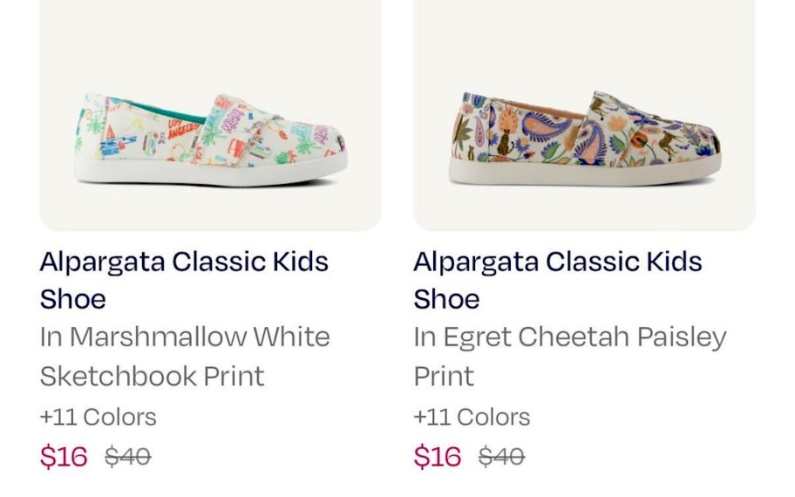Open the Egret Cheetah Paisley shoe image
Viewport: 795px width, 497px height.
(x=585, y=140)
